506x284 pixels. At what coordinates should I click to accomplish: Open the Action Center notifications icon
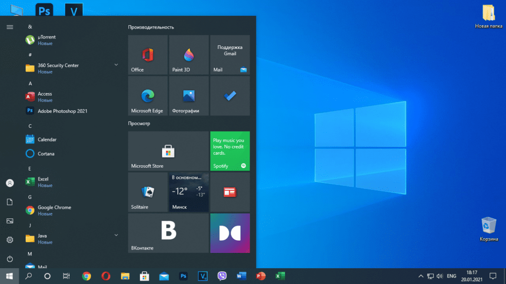coord(493,276)
